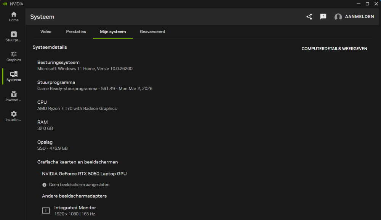Maximize the NVIDIA window
The width and height of the screenshot is (381, 220).
pyautogui.click(x=367, y=4)
